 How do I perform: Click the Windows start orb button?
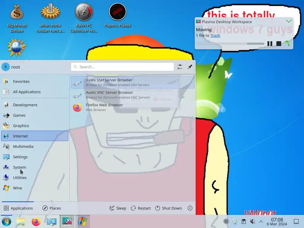tap(7, 221)
